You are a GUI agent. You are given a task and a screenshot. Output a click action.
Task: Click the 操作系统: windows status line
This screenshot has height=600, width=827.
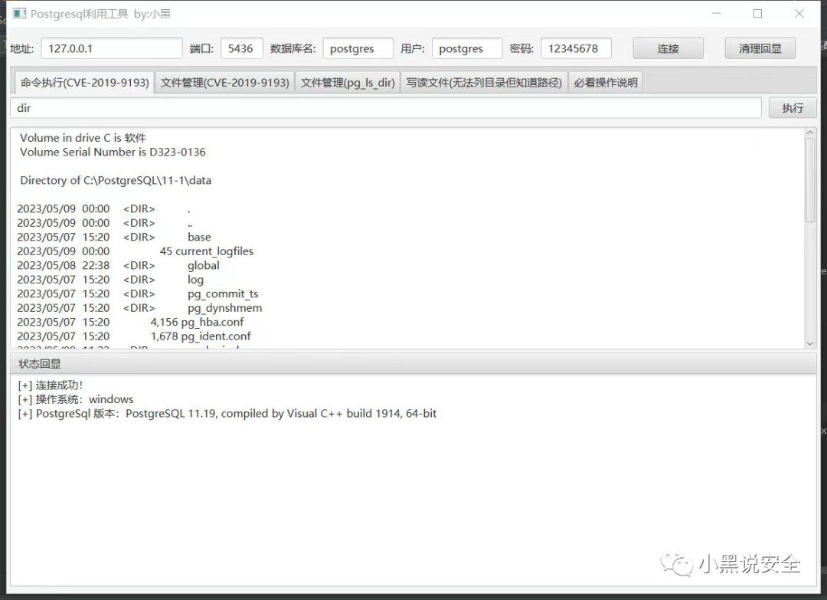[x=75, y=399]
